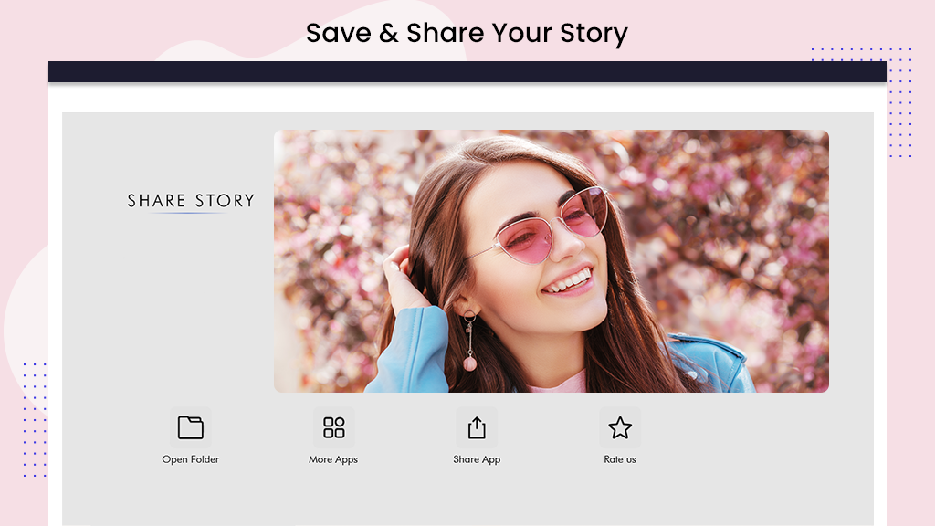Viewport: 935px width, 526px height.
Task: Click the Save & Share Your Story title
Action: 467,34
